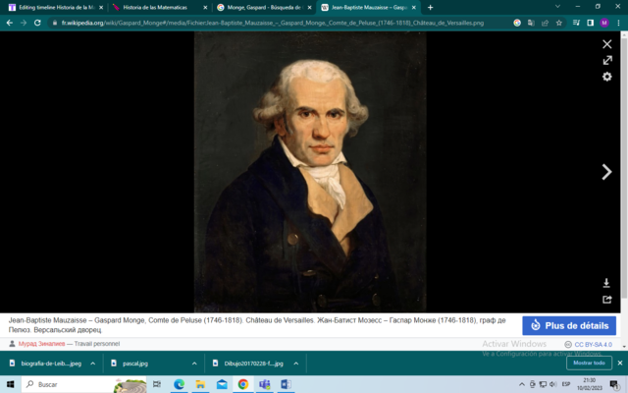
Task: Open a new browser tab
Action: tap(430, 7)
